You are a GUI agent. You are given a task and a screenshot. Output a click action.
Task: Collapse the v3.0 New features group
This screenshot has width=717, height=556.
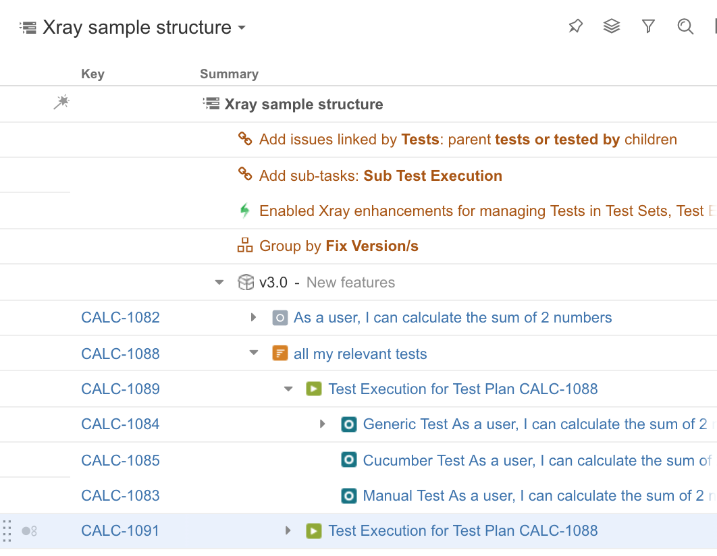tap(219, 282)
